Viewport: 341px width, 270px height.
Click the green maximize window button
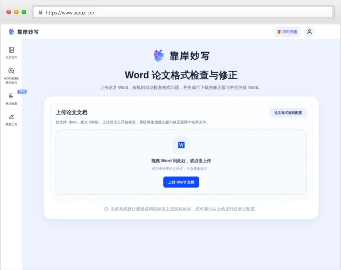click(24, 12)
